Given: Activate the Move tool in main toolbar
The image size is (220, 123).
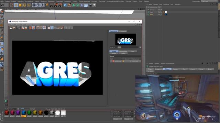Looking at the screenshot, I should [16, 5].
